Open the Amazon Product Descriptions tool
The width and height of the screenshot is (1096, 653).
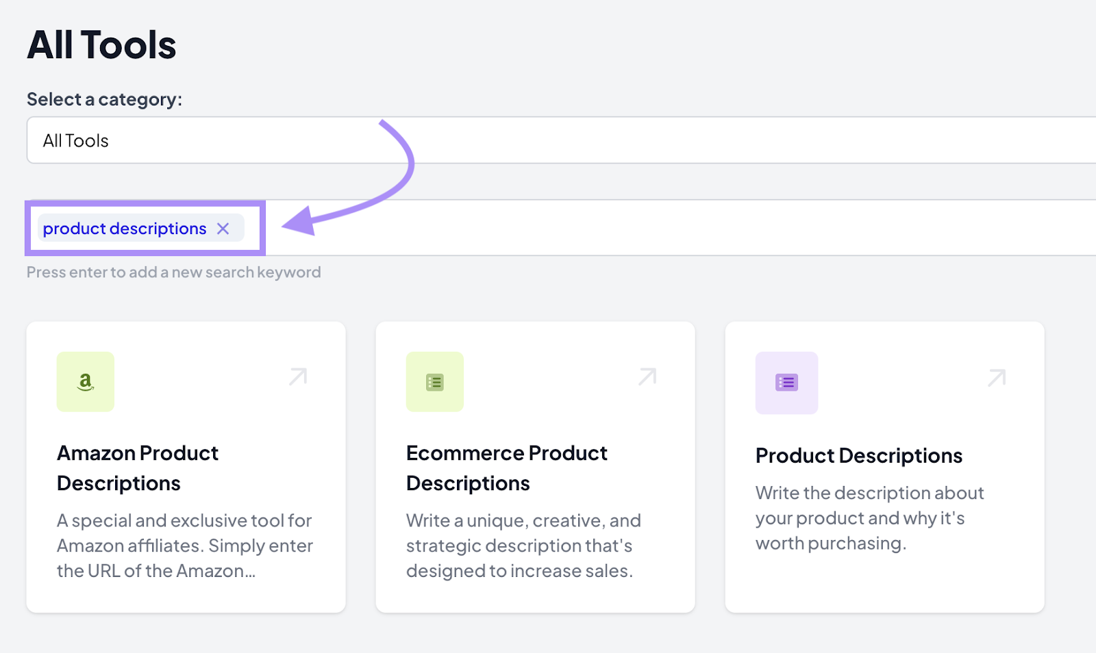point(137,468)
